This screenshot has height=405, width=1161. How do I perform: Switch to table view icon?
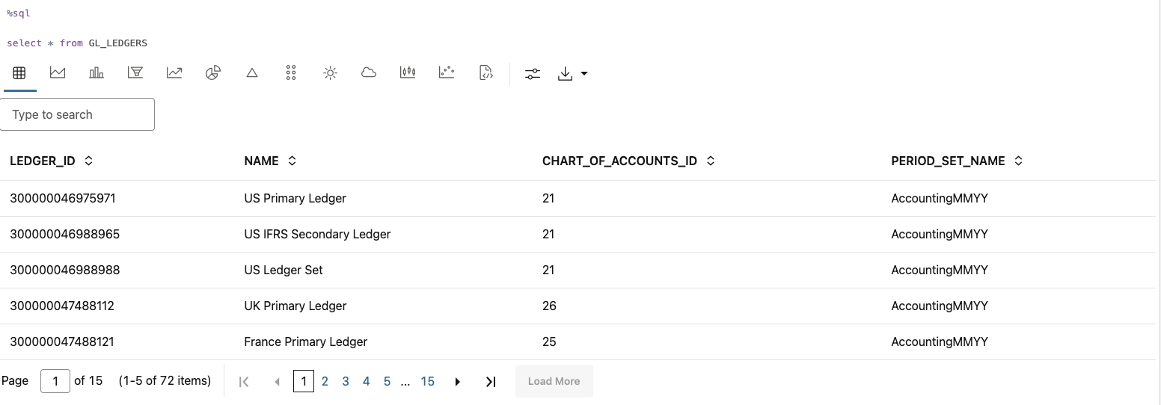(x=19, y=73)
